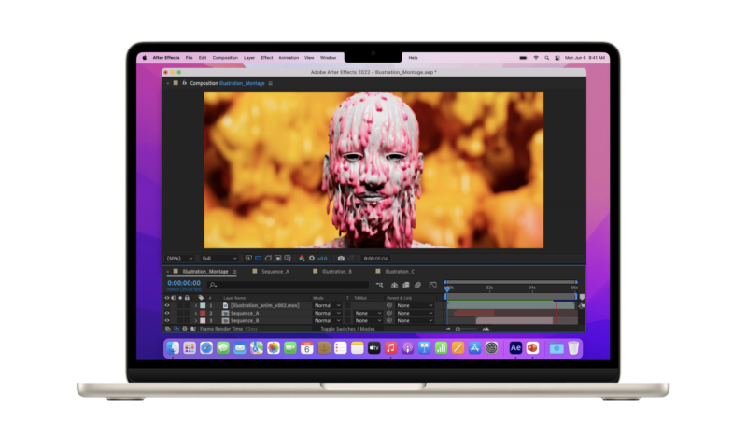Click Illustration_Montage link in Composition panel header

(x=242, y=83)
